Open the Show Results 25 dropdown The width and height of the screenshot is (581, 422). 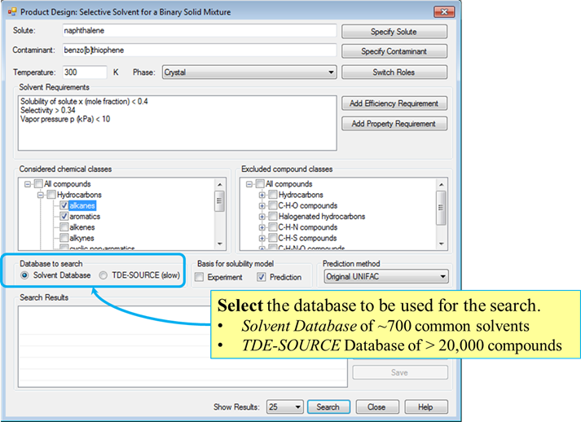[x=284, y=407]
